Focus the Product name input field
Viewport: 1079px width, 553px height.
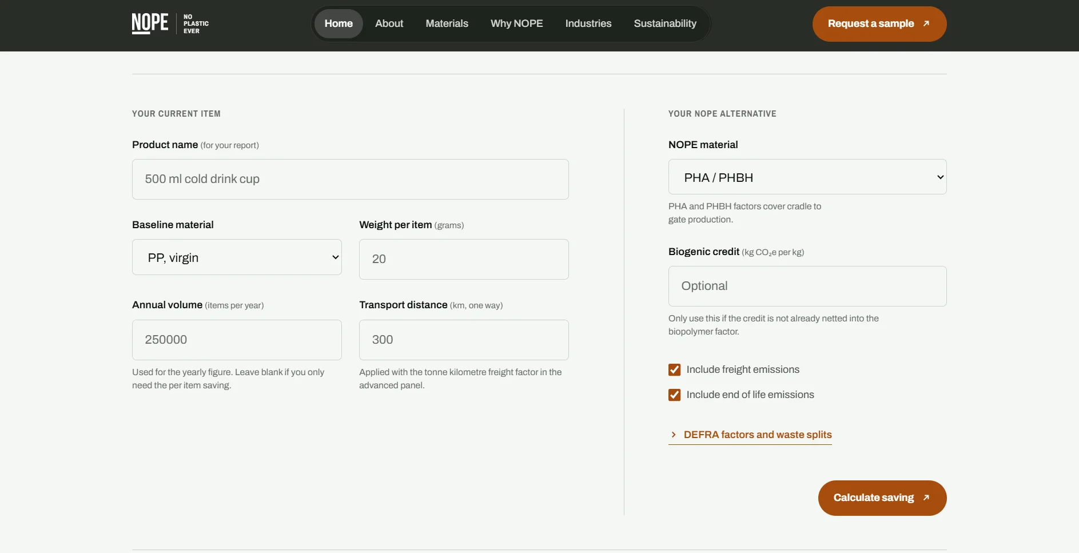point(351,179)
